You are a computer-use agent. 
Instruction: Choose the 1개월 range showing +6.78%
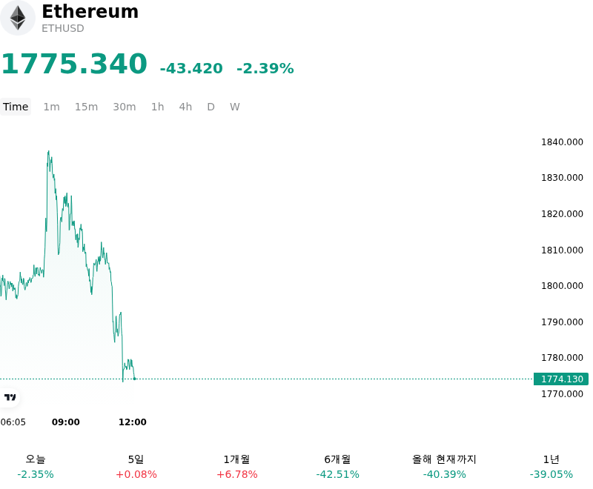point(236,467)
